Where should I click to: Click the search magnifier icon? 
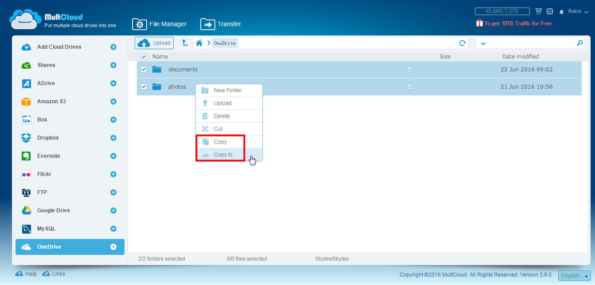point(579,43)
